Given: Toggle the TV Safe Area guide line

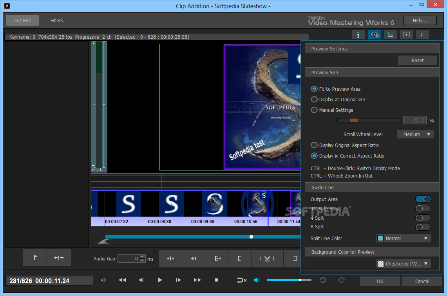Looking at the screenshot, I should tap(423, 209).
